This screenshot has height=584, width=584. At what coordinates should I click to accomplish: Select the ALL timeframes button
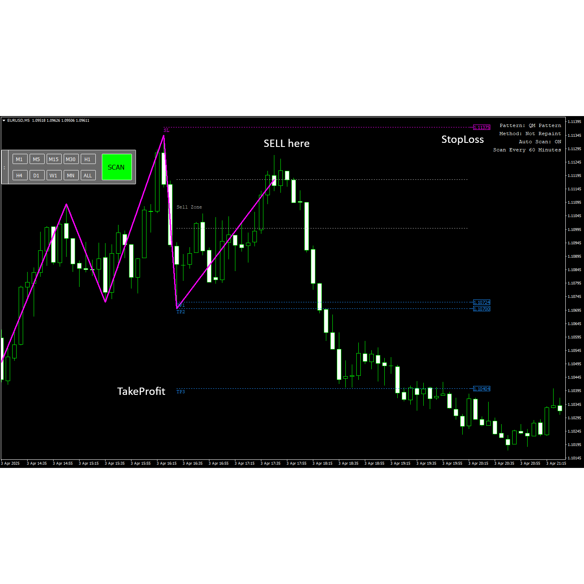88,175
